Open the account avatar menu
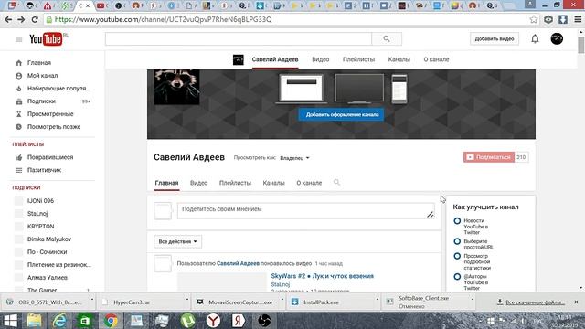 pyautogui.click(x=557, y=38)
